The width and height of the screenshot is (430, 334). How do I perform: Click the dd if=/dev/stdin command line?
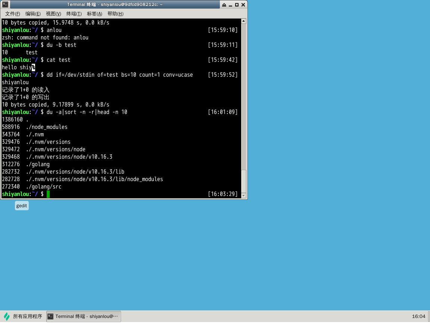119,75
